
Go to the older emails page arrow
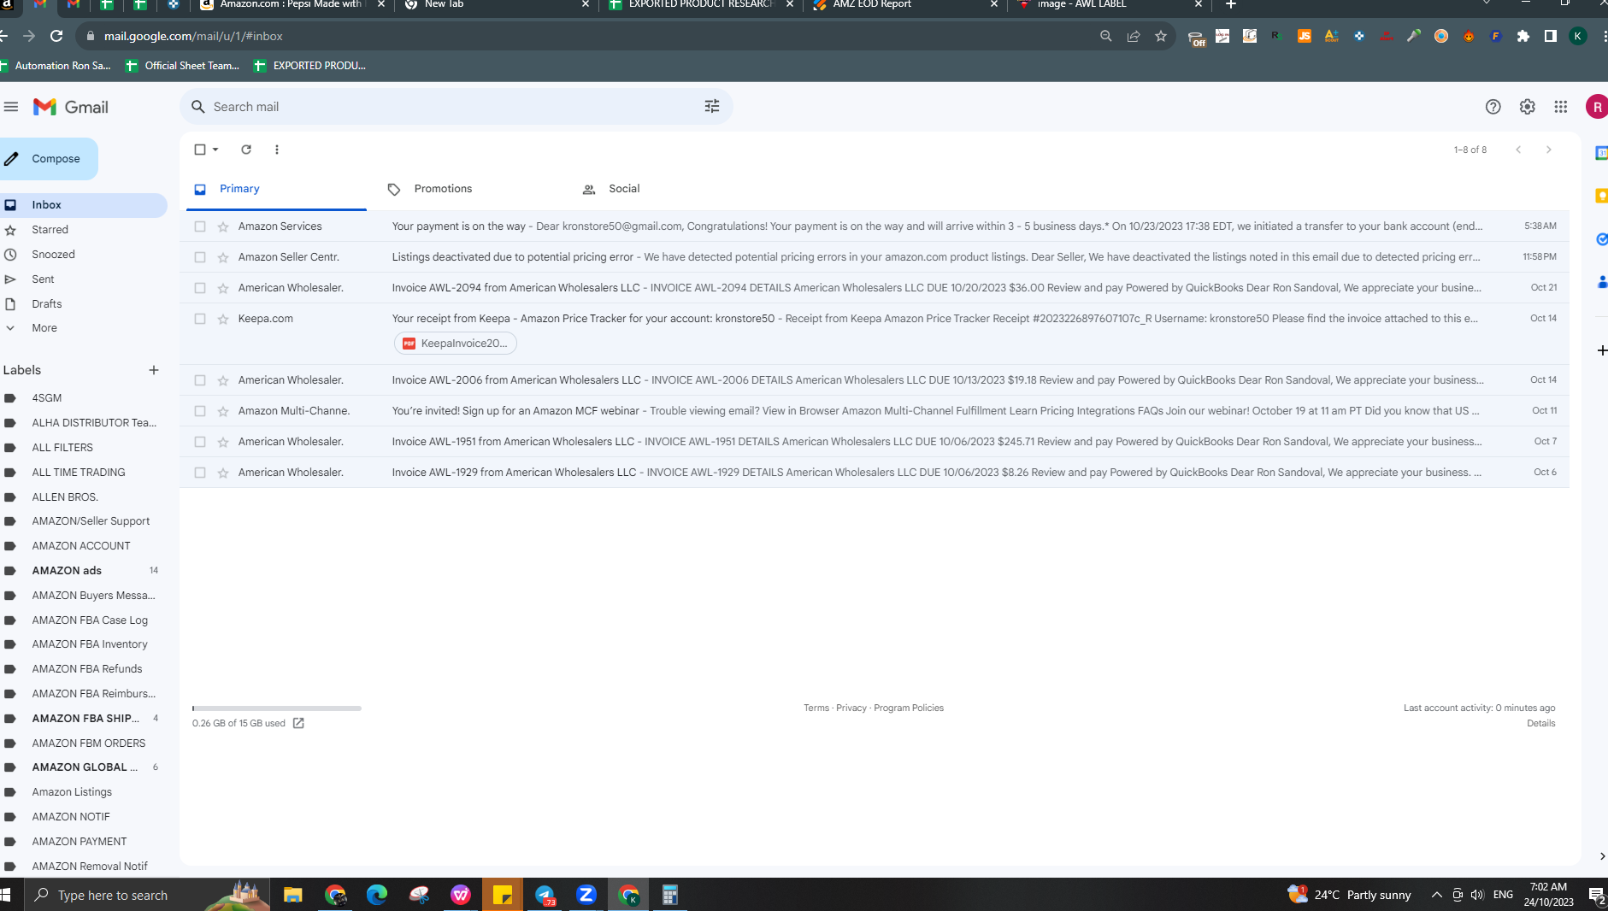tap(1548, 150)
